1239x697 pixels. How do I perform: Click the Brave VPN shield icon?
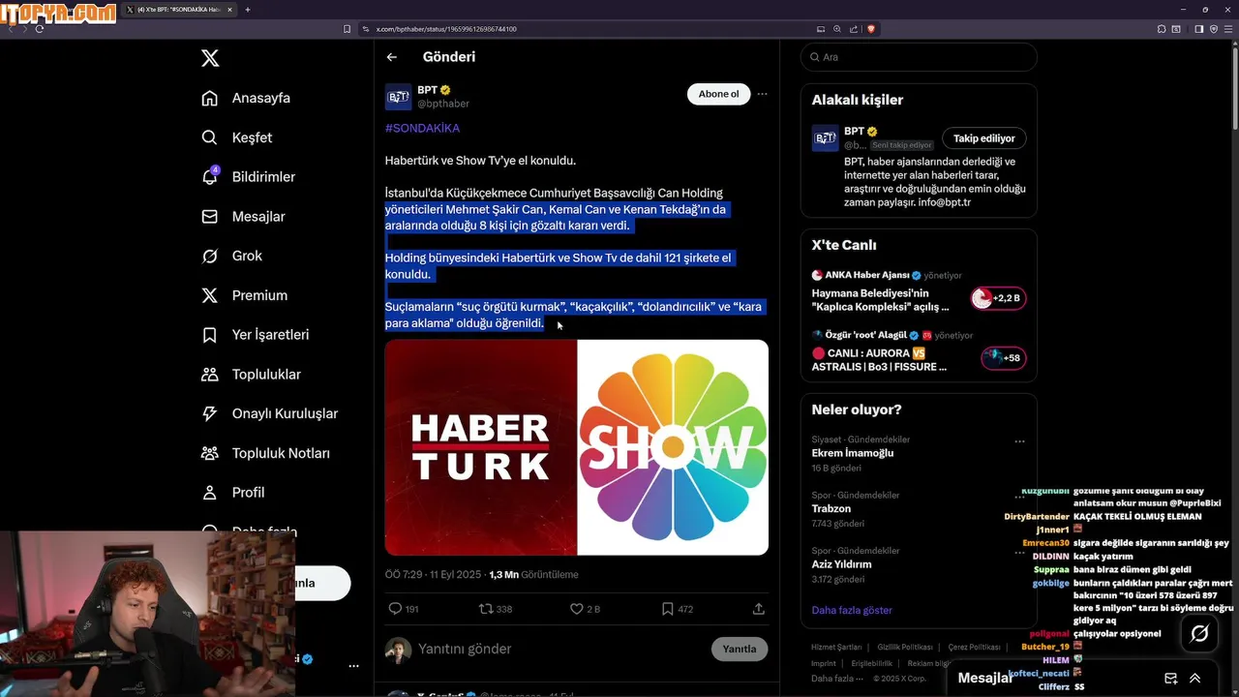(1213, 29)
